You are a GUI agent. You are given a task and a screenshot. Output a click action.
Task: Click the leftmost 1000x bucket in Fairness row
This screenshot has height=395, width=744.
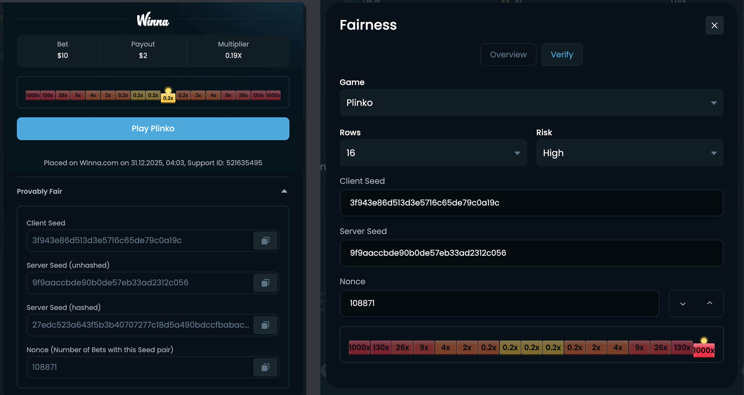(x=359, y=347)
